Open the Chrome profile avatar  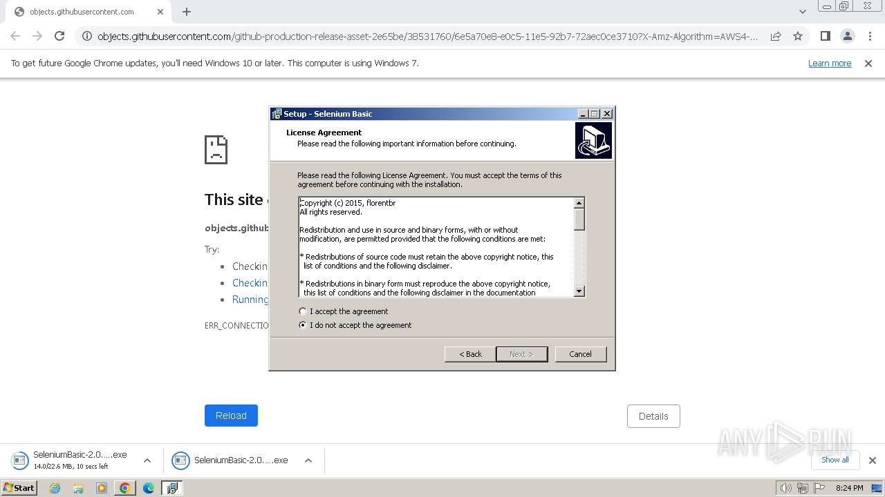847,36
